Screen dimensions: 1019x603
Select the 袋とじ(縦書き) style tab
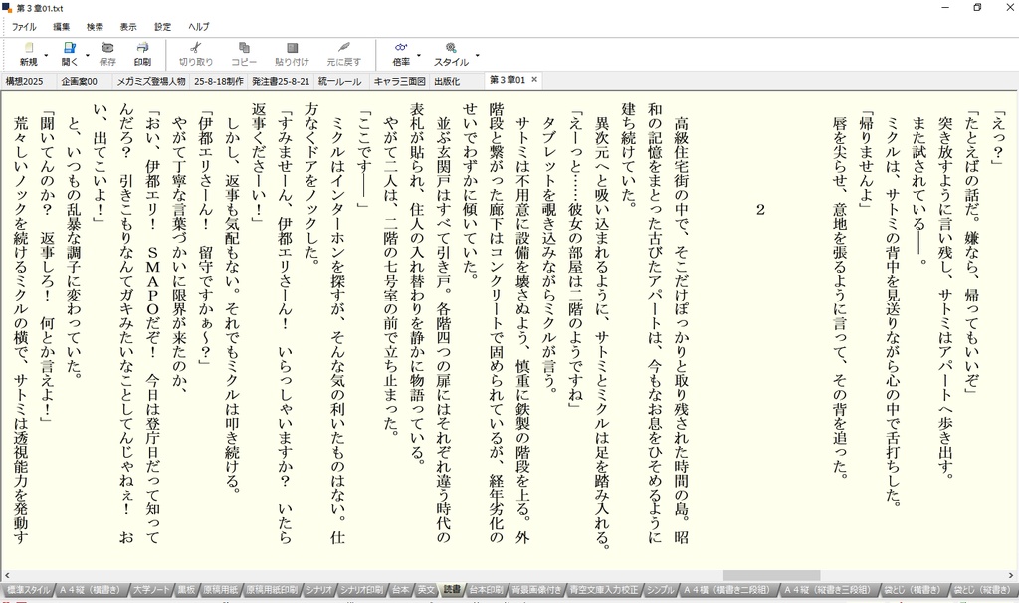pyautogui.click(x=982, y=590)
